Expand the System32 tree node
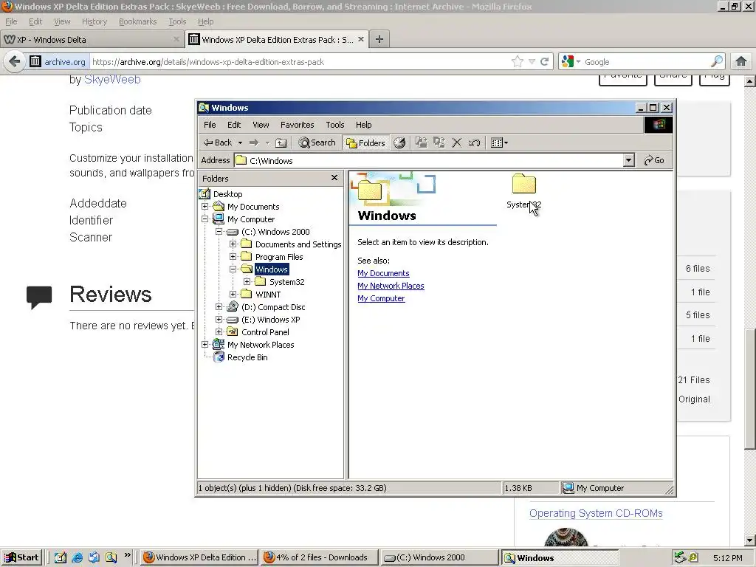This screenshot has height=567, width=756. click(247, 281)
